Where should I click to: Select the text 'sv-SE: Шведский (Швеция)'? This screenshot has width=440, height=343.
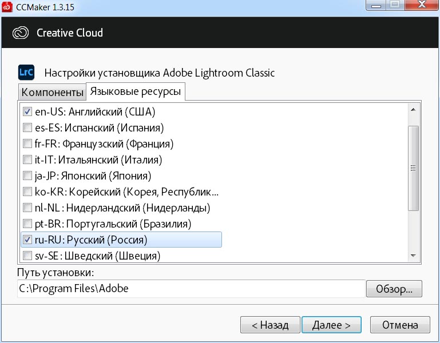coord(97,256)
